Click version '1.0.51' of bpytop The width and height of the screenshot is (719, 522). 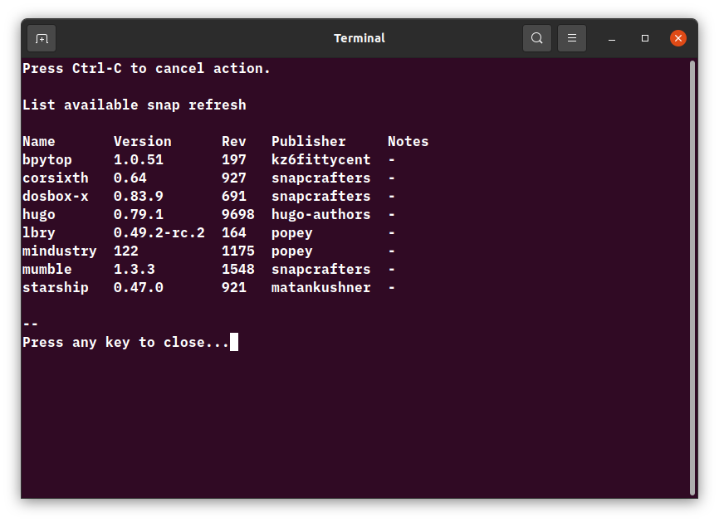[139, 159]
